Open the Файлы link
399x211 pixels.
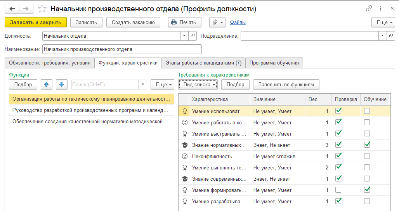click(238, 23)
